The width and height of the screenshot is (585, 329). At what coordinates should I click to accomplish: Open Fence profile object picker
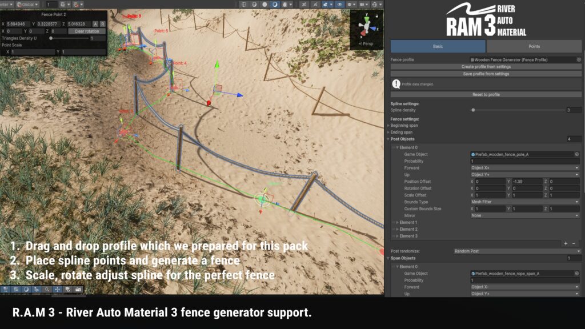point(578,59)
